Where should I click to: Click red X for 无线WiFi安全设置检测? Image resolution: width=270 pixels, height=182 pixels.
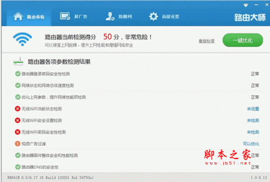click(x=18, y=120)
